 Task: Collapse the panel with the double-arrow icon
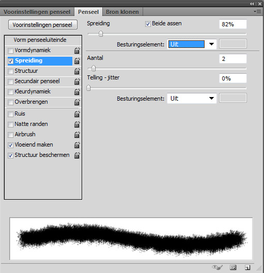tap(252, 4)
